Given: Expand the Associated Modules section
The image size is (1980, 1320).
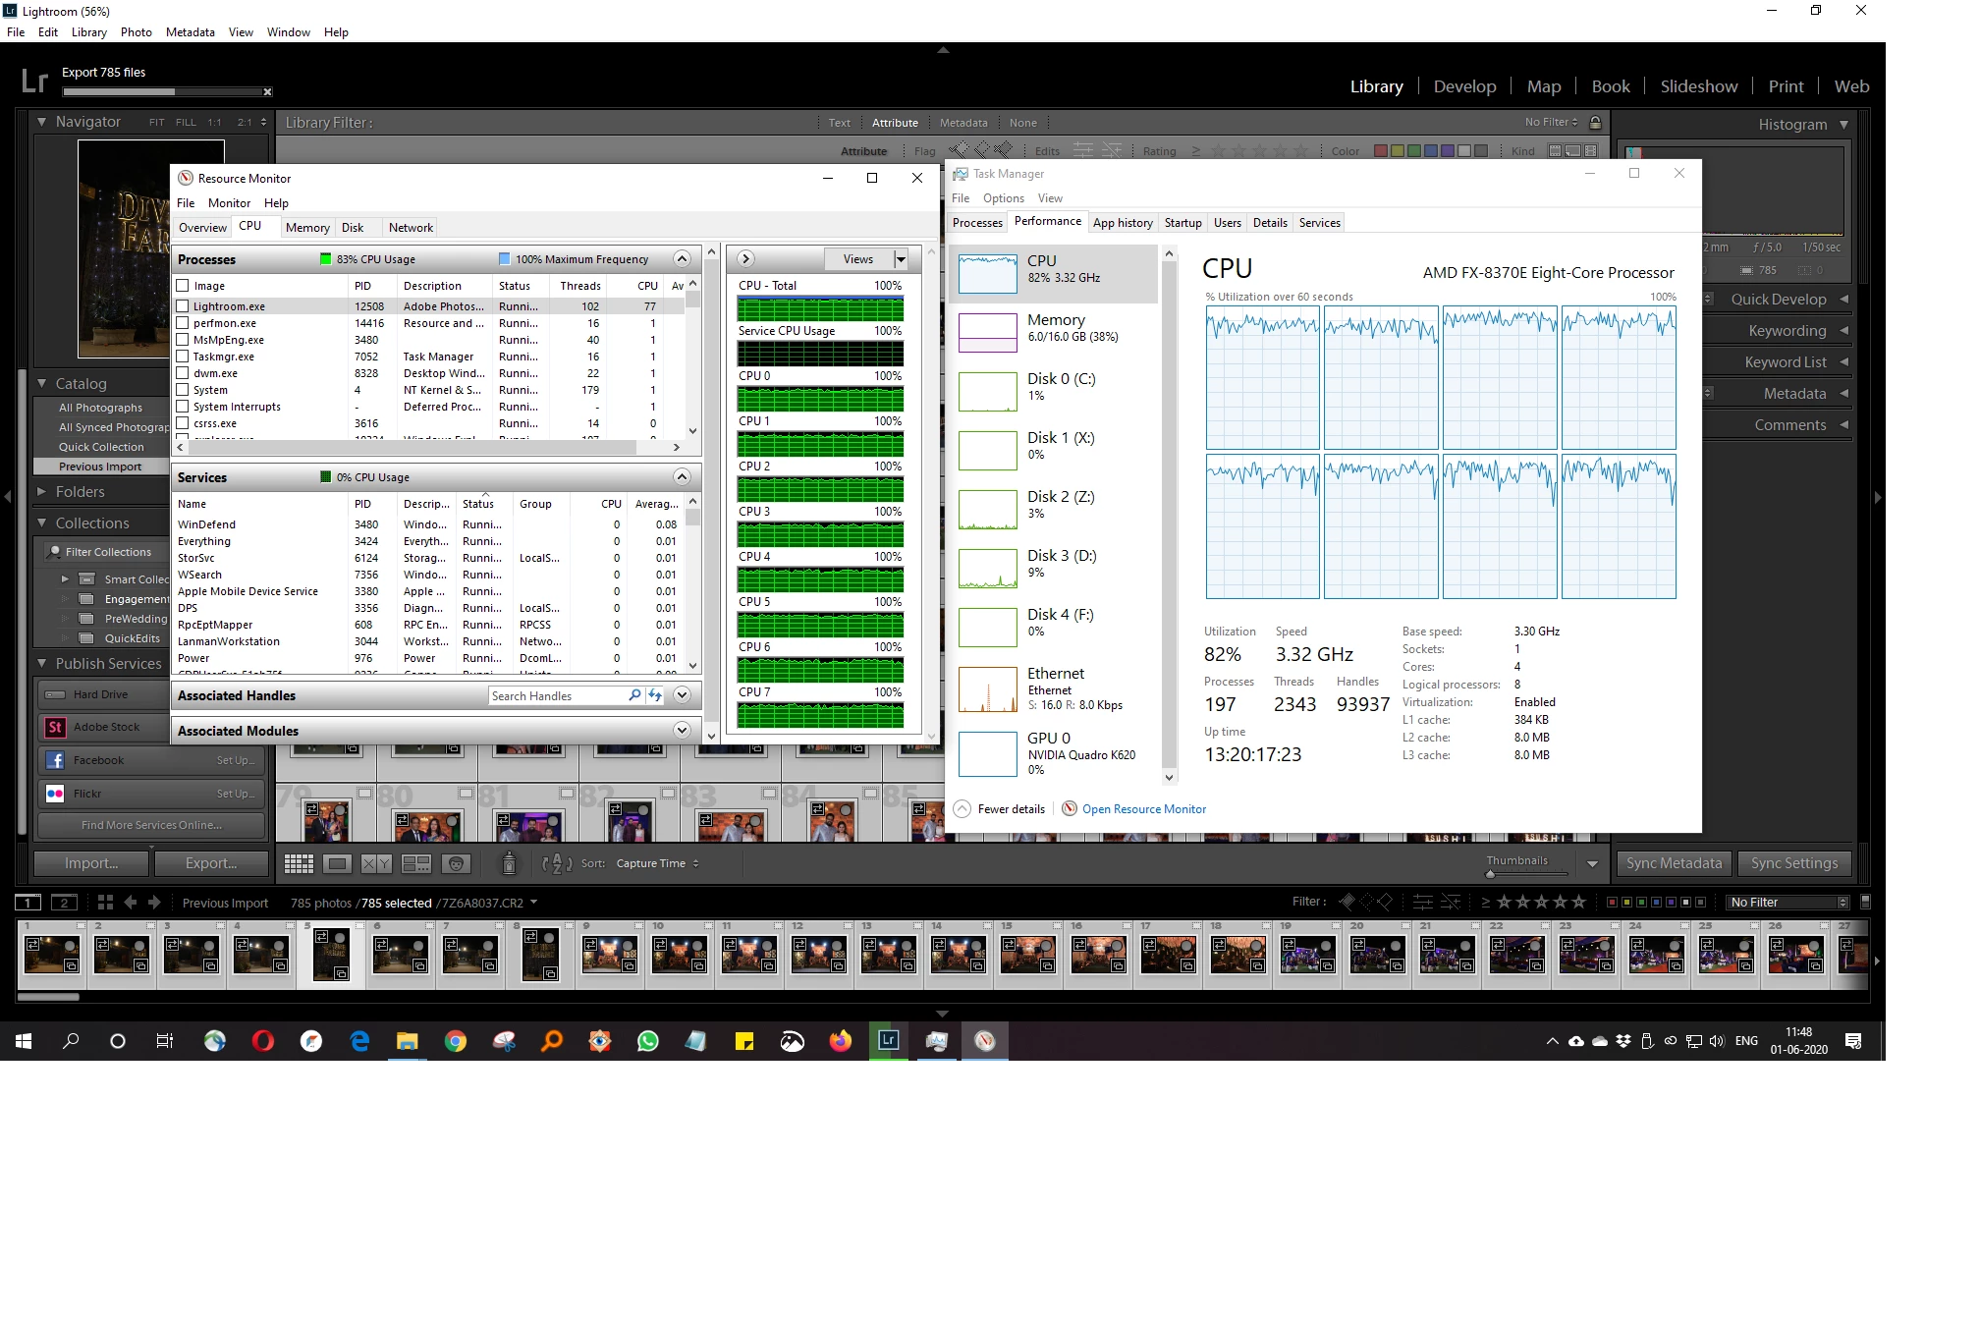Looking at the screenshot, I should click(682, 731).
